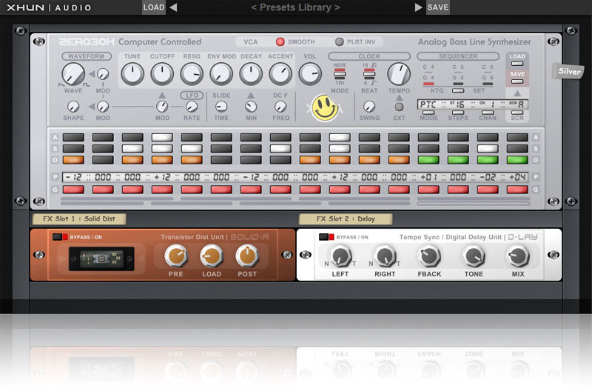The image size is (592, 388).
Task: Toggle BYPASS/ON switch on Transistor Dist Unit
Action: pyautogui.click(x=61, y=237)
